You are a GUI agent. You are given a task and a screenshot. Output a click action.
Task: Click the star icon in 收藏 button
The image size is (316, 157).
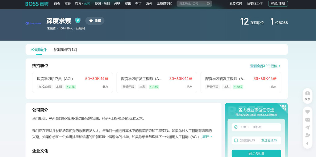(91, 21)
